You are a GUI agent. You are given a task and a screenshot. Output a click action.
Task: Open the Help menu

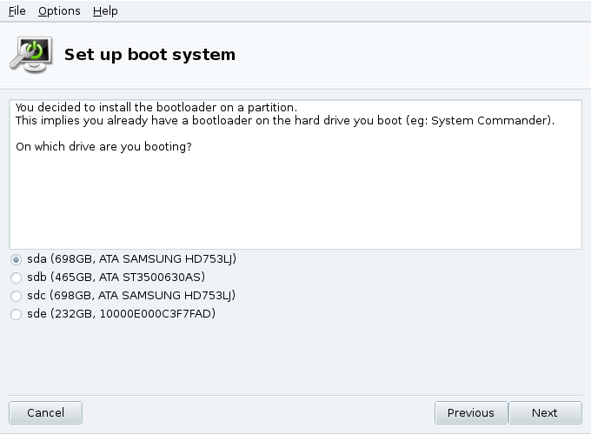point(105,11)
